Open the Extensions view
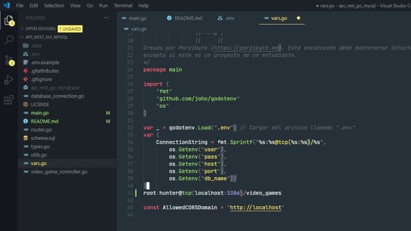 click(8, 100)
